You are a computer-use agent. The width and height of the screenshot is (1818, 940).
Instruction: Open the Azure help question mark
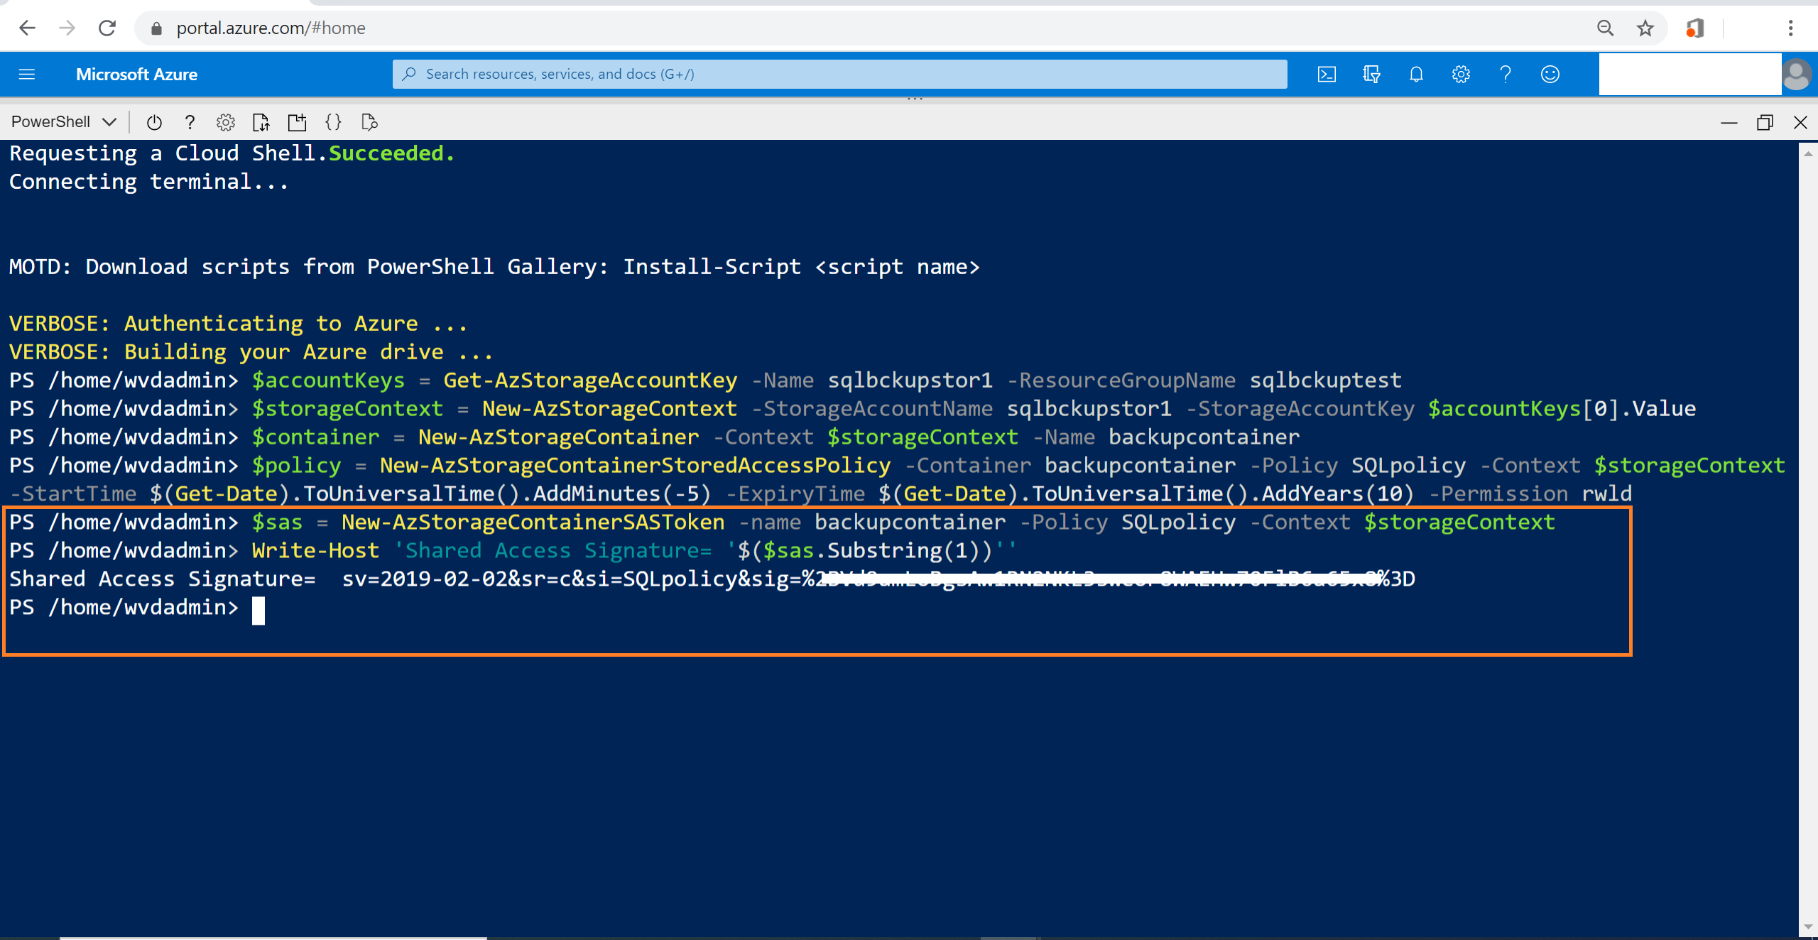click(x=1506, y=74)
